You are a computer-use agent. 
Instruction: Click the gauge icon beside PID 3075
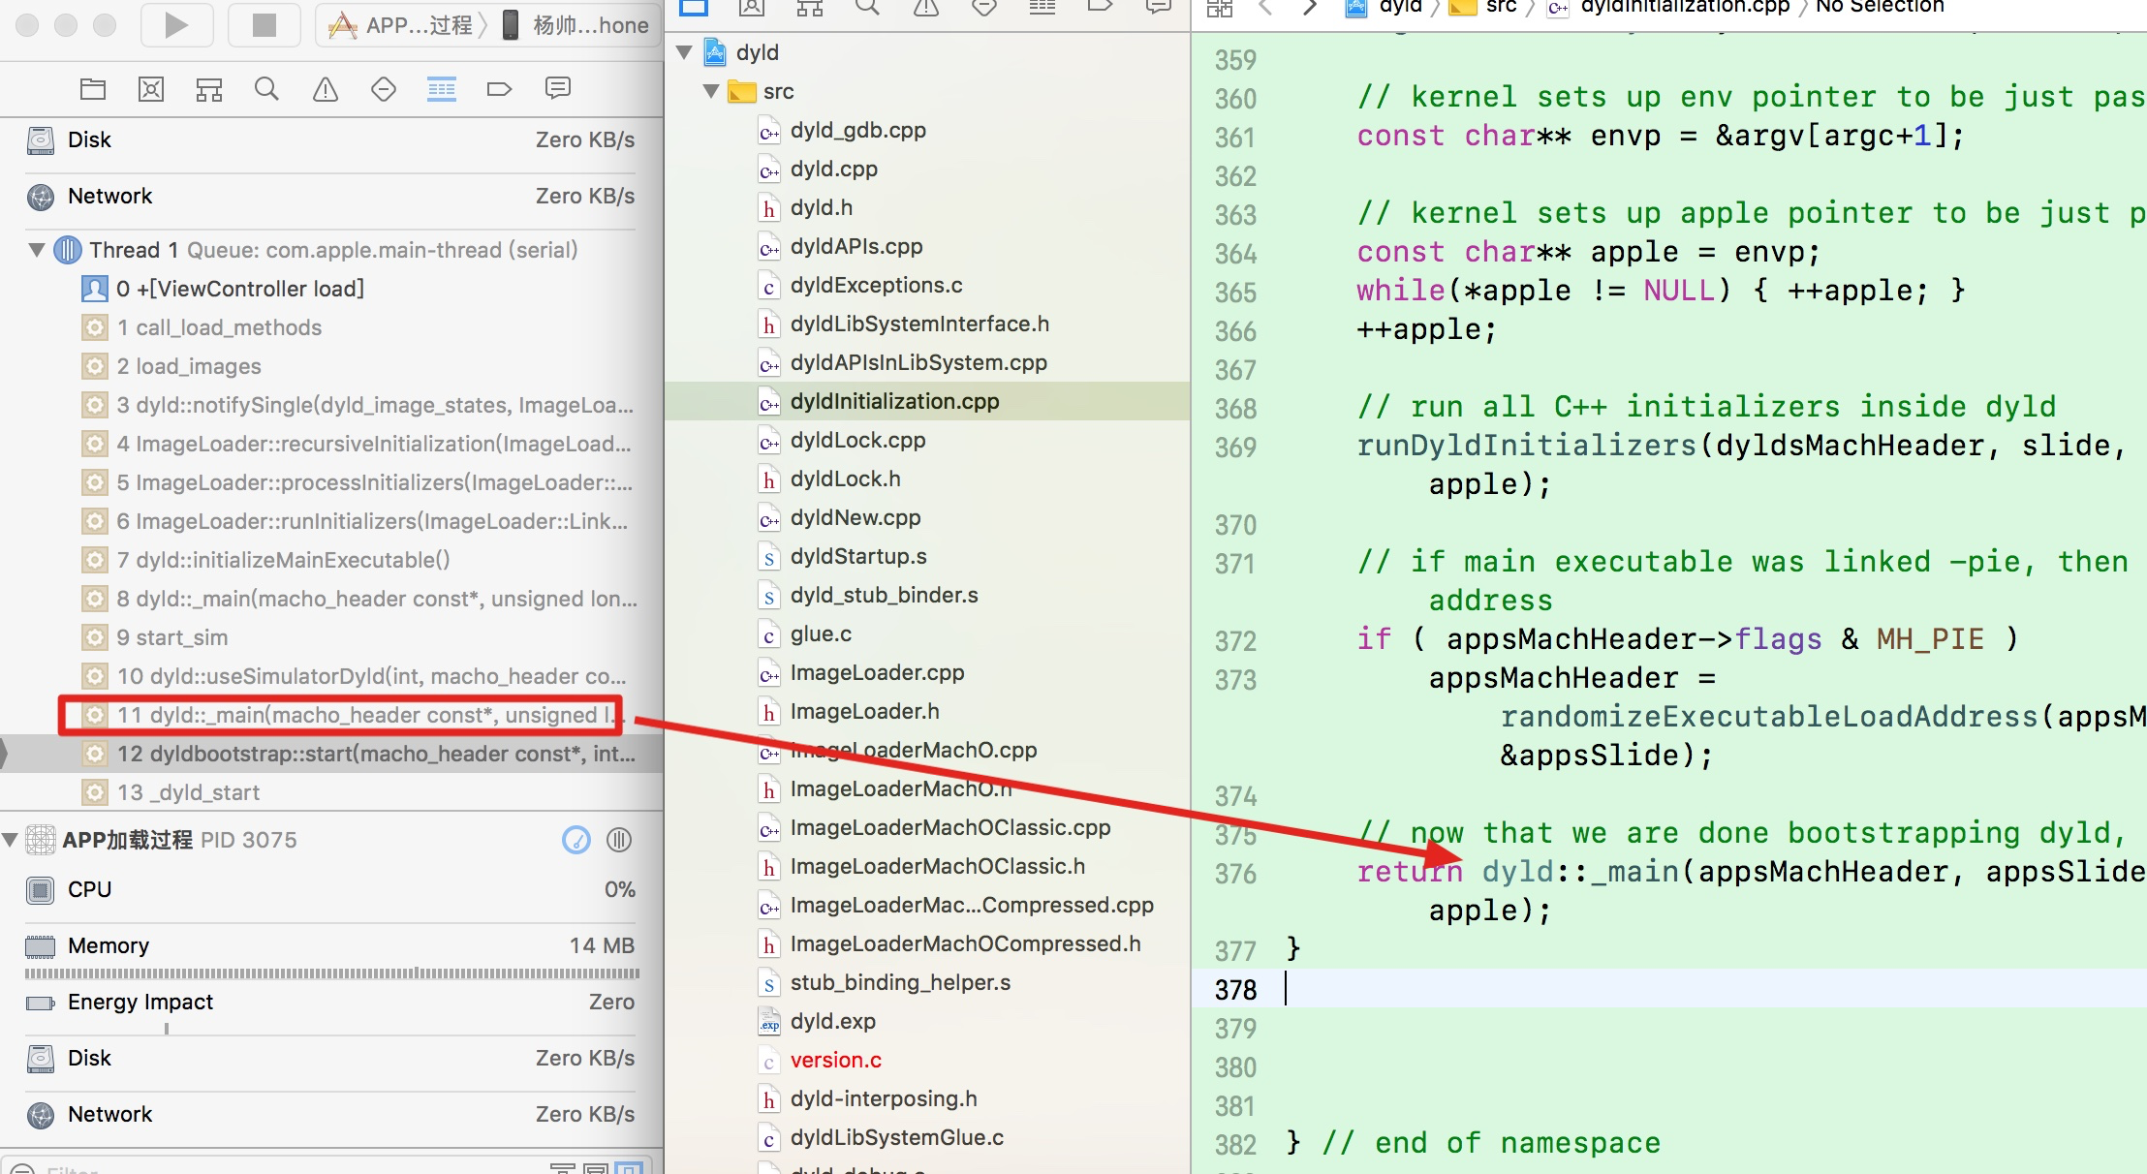click(x=576, y=840)
